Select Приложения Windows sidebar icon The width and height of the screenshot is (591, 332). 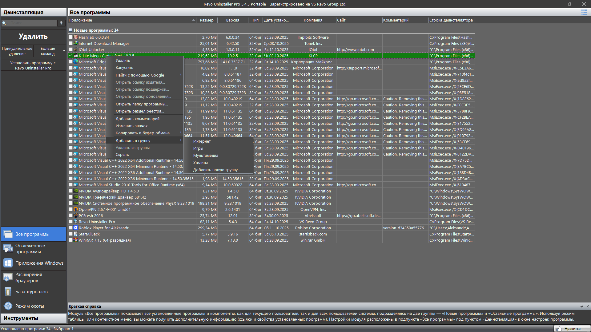pos(8,263)
